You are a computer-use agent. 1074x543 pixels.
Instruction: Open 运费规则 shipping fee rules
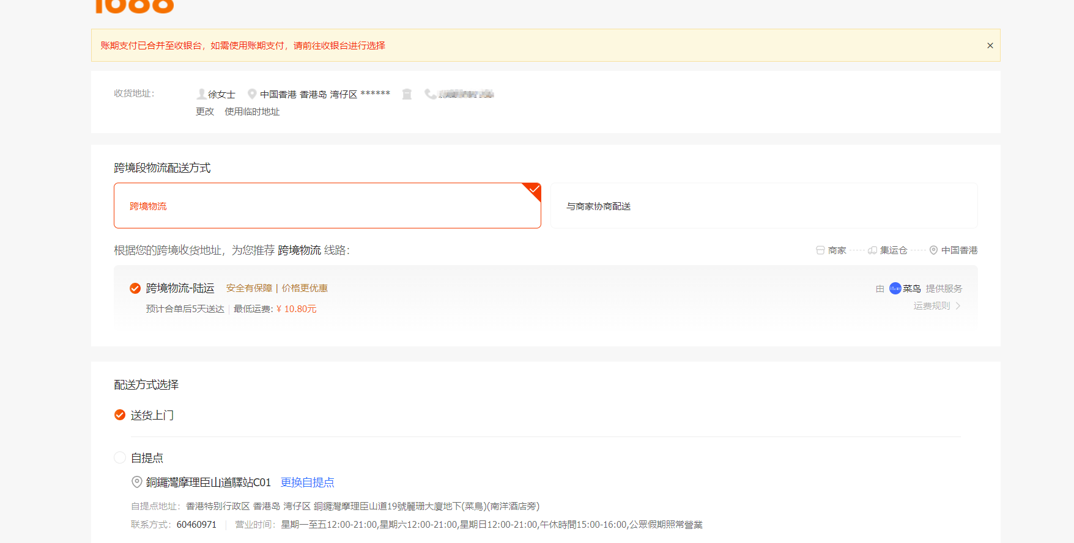pyautogui.click(x=931, y=306)
